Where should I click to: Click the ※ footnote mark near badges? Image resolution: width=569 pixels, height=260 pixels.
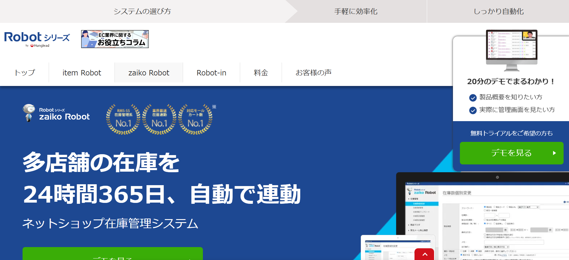click(214, 107)
